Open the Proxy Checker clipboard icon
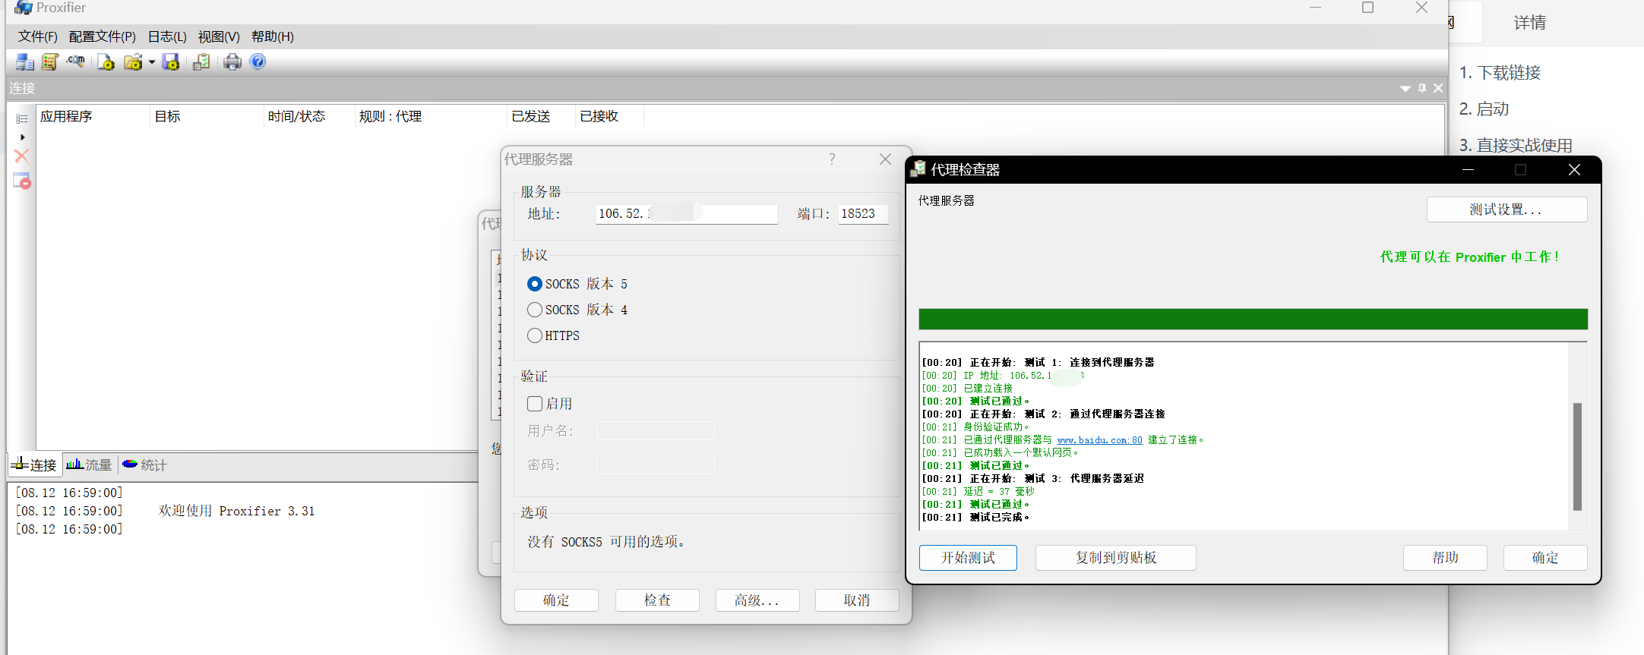The image size is (1644, 655). point(201,62)
